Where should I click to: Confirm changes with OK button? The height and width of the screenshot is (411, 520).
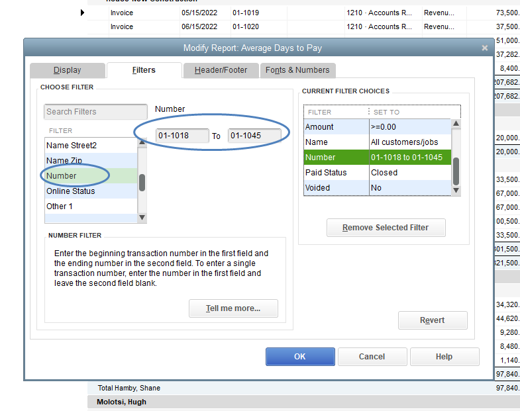[300, 357]
